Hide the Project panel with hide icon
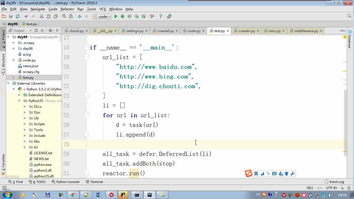 [x=58, y=31]
